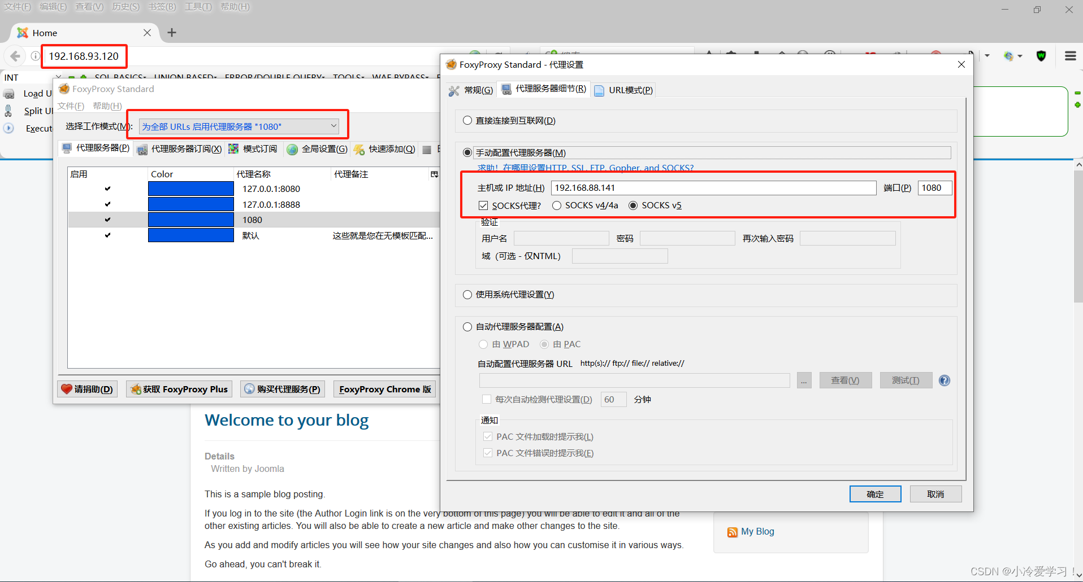Confirm settings with 确定 button
1083x582 pixels.
[875, 494]
